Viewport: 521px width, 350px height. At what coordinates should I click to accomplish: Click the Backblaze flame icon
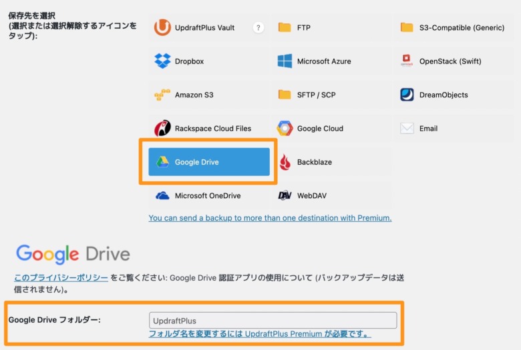[x=285, y=162]
